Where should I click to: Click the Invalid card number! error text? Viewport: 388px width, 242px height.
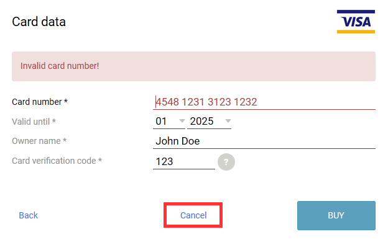click(60, 66)
